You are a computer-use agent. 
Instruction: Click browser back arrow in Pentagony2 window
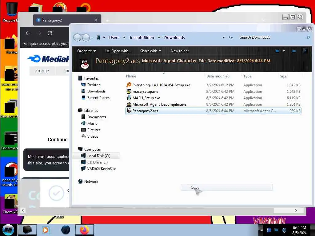pos(28,33)
